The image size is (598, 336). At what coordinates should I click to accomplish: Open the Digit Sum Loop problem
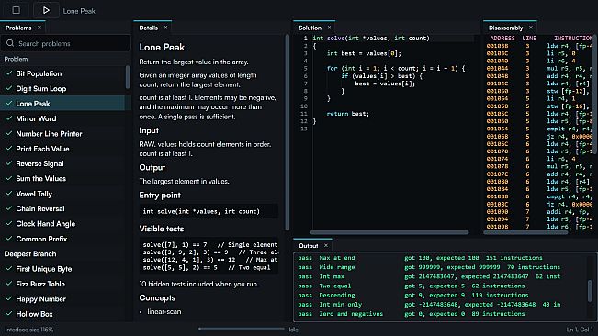point(63,88)
